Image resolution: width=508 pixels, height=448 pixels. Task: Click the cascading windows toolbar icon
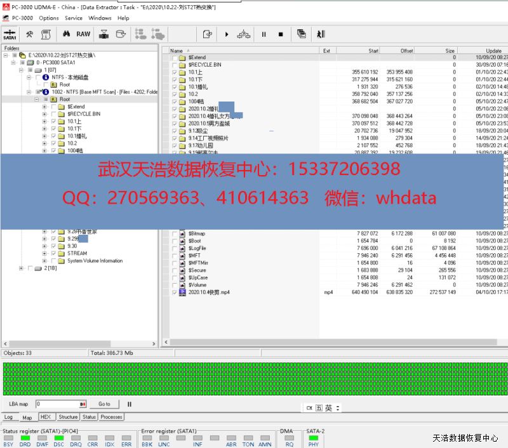(301, 34)
